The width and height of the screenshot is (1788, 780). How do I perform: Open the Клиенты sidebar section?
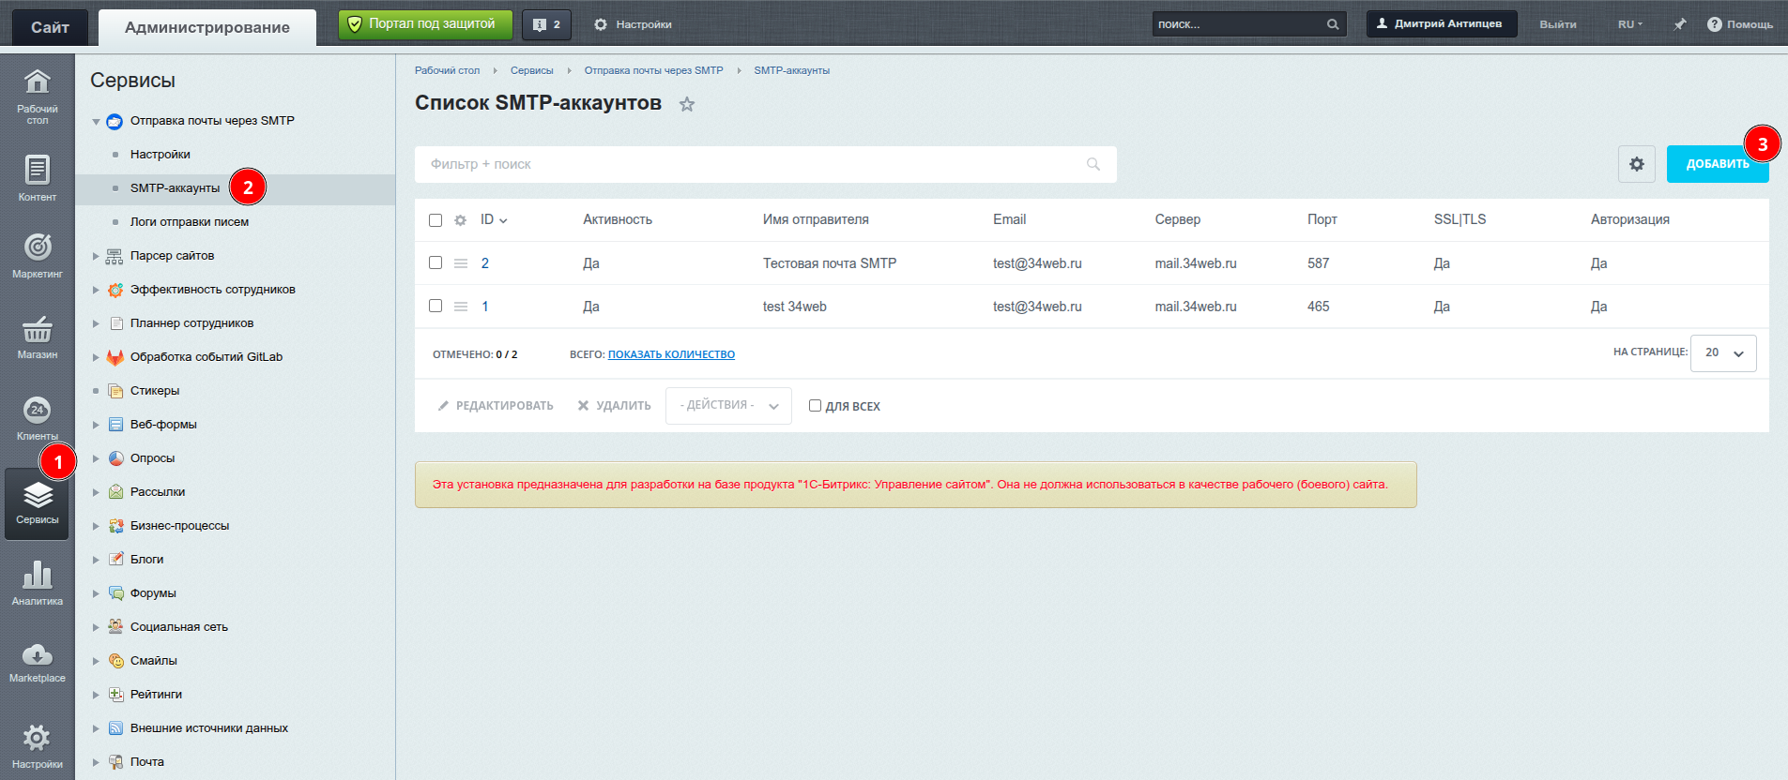click(x=37, y=418)
